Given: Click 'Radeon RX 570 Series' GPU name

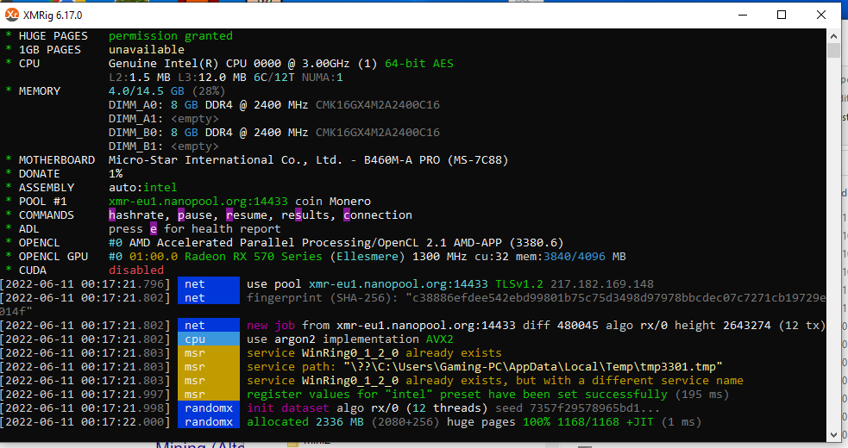Looking at the screenshot, I should coord(253,257).
